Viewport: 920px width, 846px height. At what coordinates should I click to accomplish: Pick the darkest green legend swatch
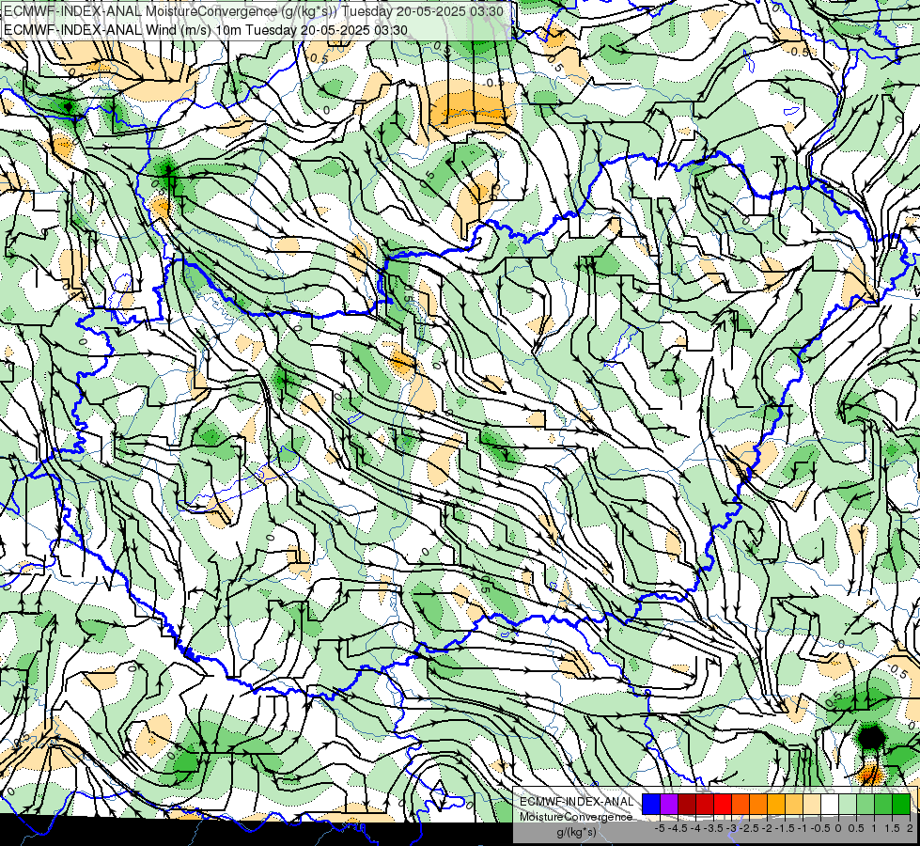[x=902, y=805]
